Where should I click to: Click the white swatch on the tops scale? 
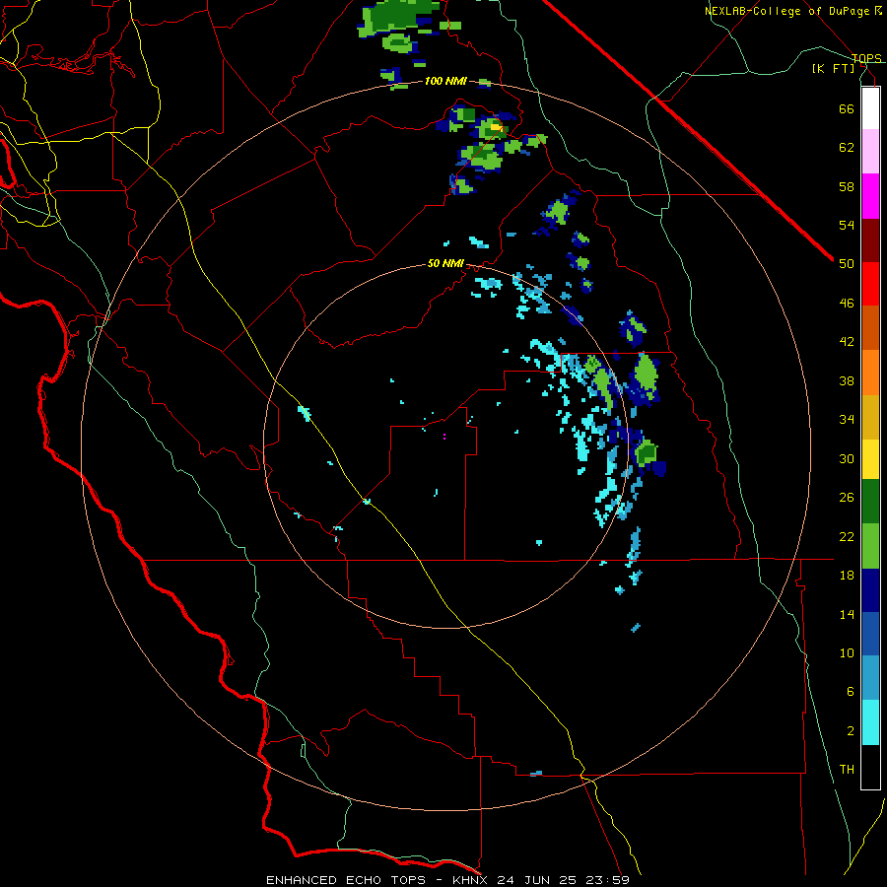(x=870, y=108)
